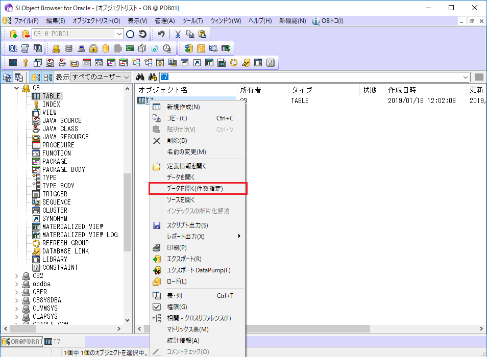Click the paste clipboard toolbar icon

click(202, 34)
